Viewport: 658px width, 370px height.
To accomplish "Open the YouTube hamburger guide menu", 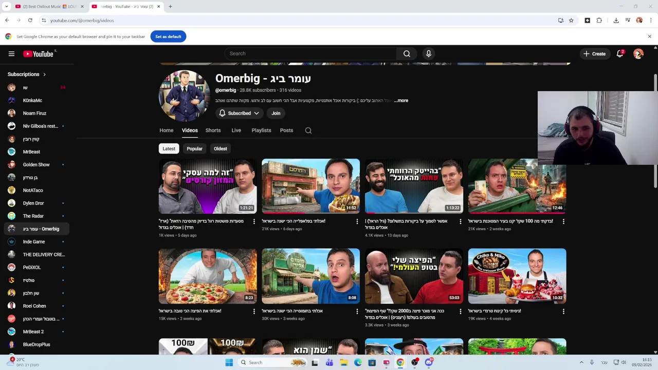I will point(11,53).
